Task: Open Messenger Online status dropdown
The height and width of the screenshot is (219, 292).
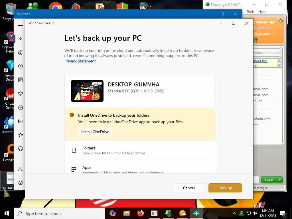Action: coord(268,28)
